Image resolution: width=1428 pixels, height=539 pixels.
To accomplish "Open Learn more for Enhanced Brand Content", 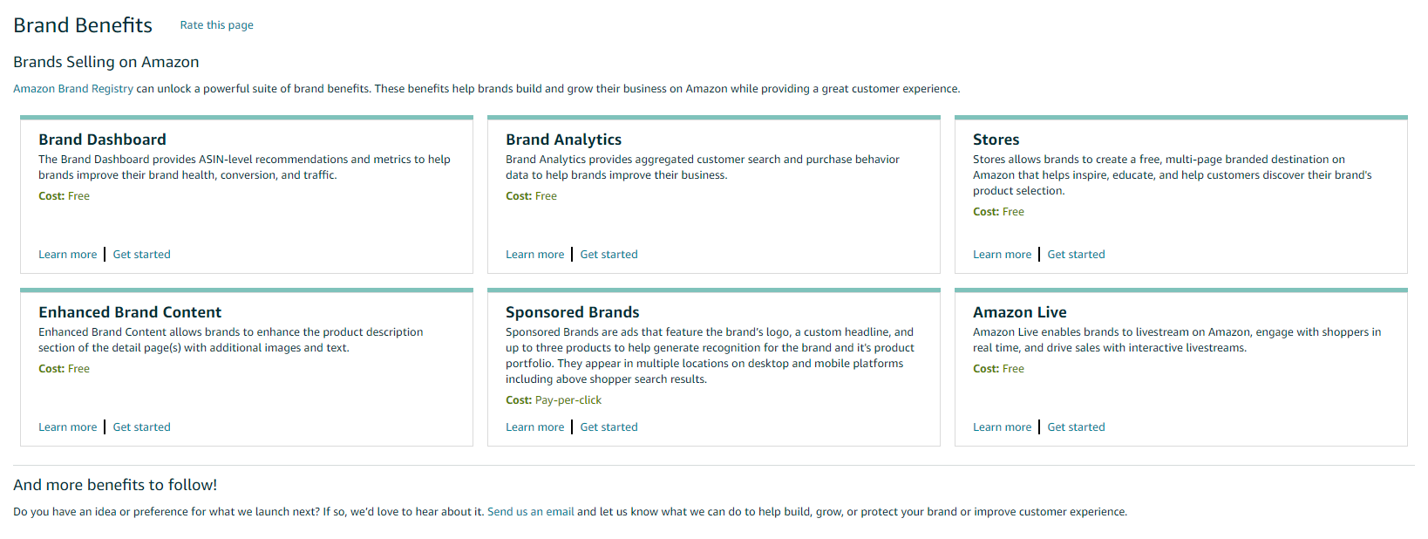I will [x=67, y=426].
